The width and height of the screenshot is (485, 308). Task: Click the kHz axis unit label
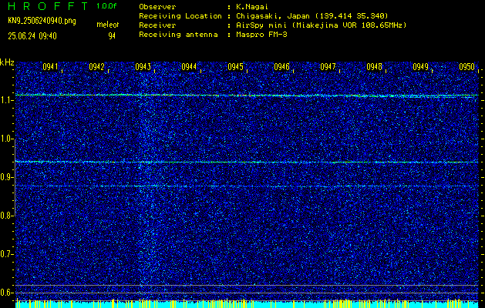pos(7,62)
